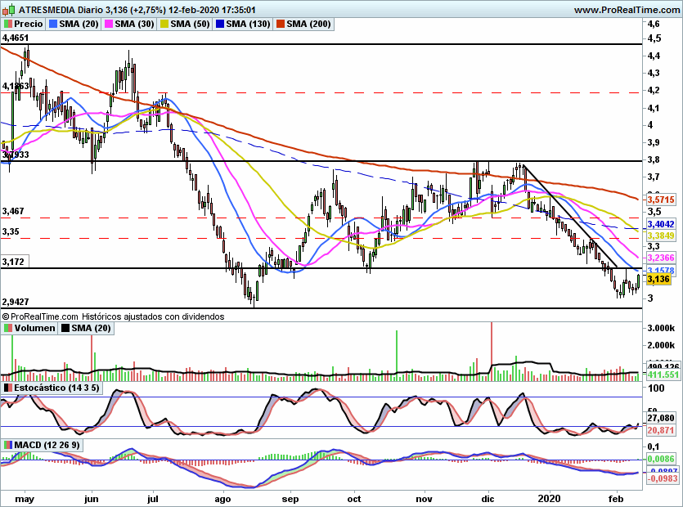Screen dimensions: 683x507
Task: Select the boxed 3,172 level label
Action: tap(15, 262)
